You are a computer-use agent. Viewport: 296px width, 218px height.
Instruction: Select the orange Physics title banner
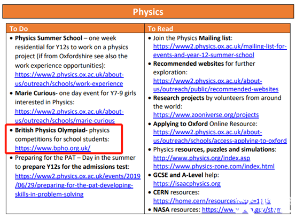(148, 12)
